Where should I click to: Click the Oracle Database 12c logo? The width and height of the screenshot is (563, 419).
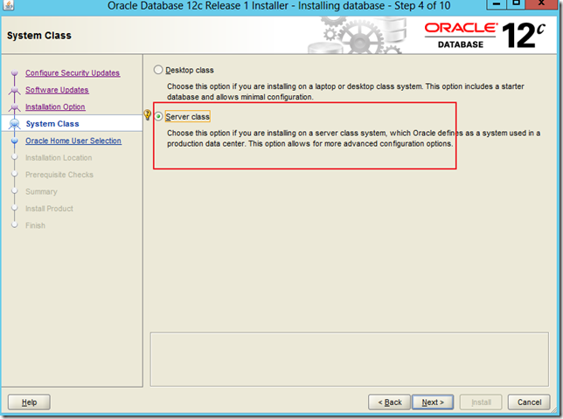484,35
